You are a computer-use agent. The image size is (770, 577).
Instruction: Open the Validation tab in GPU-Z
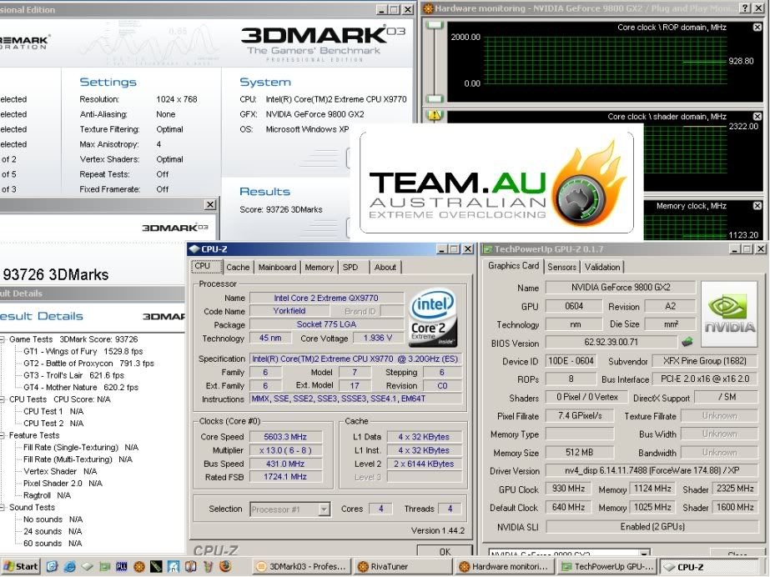(602, 267)
